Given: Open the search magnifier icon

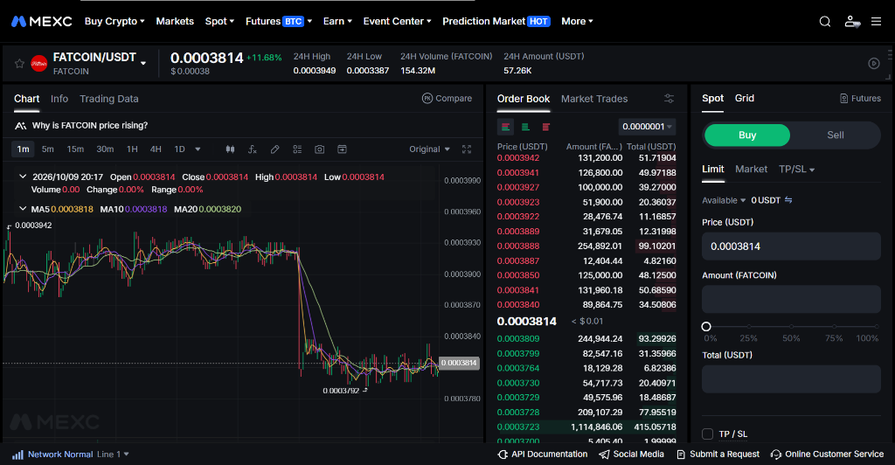Looking at the screenshot, I should tap(825, 22).
